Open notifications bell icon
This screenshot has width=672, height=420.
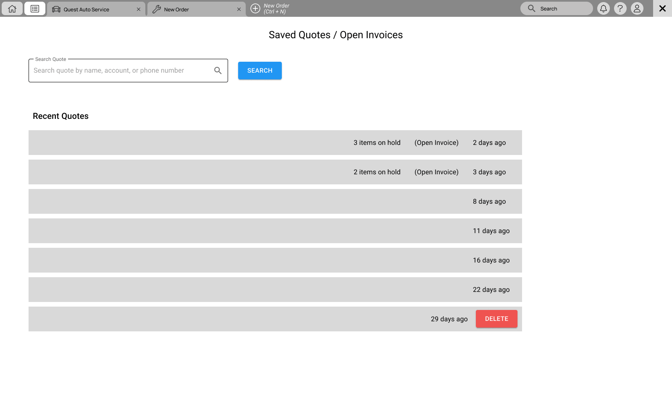pos(603,9)
